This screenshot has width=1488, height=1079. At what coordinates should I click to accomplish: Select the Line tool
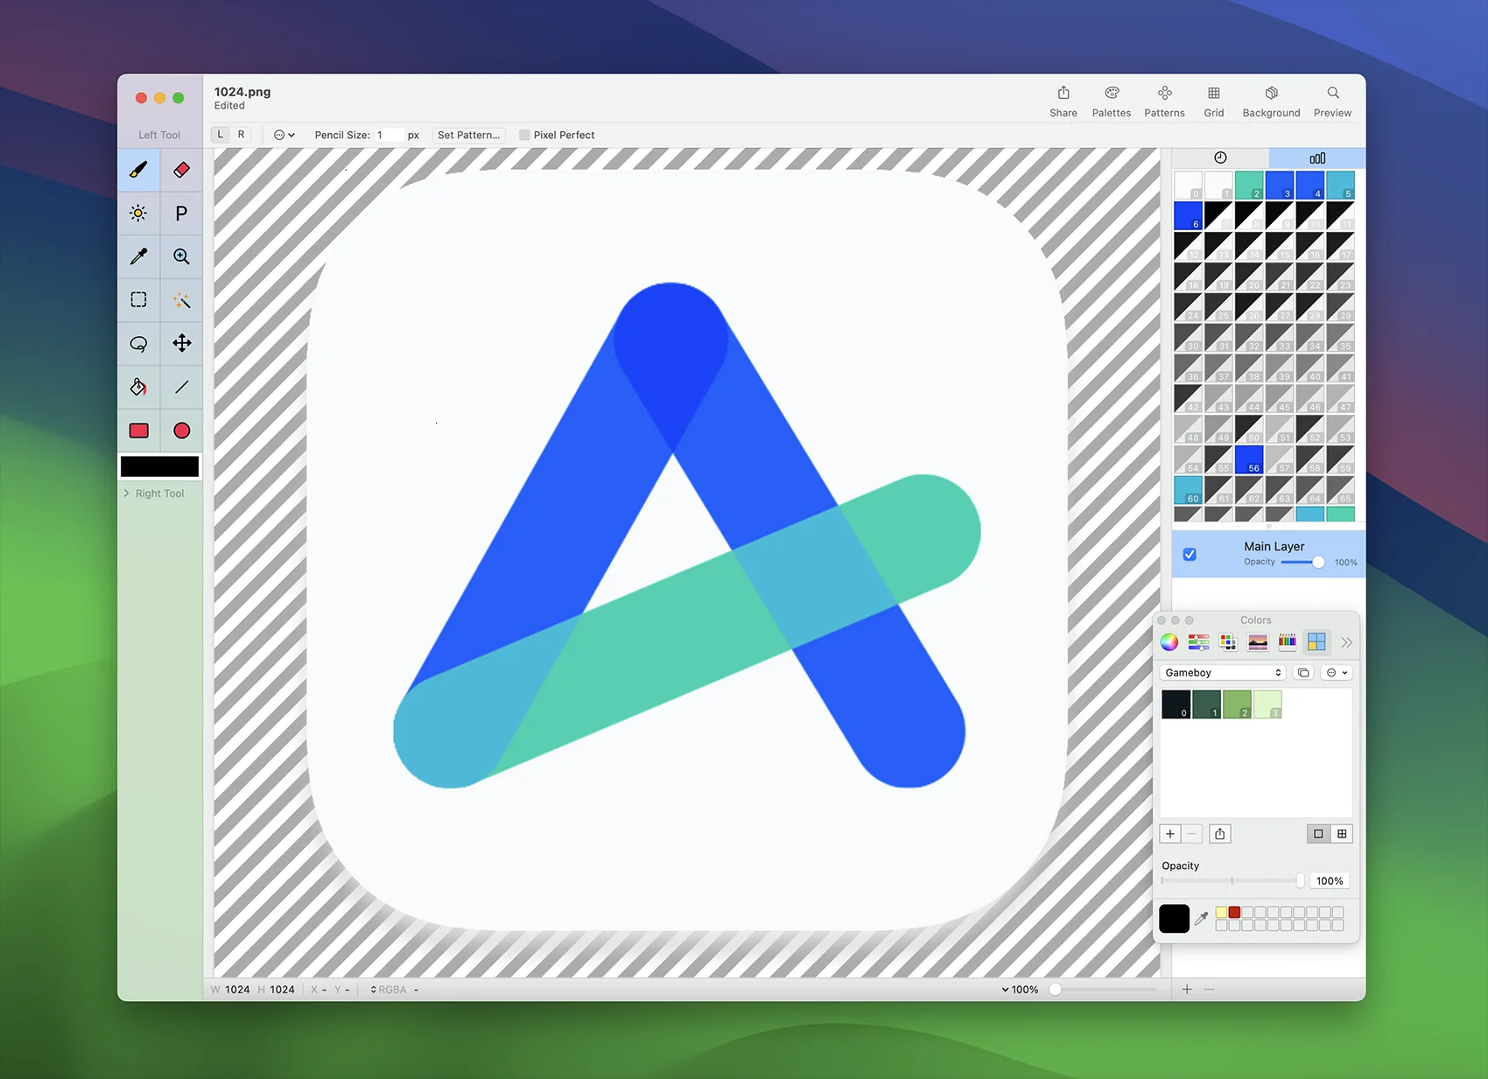point(181,387)
